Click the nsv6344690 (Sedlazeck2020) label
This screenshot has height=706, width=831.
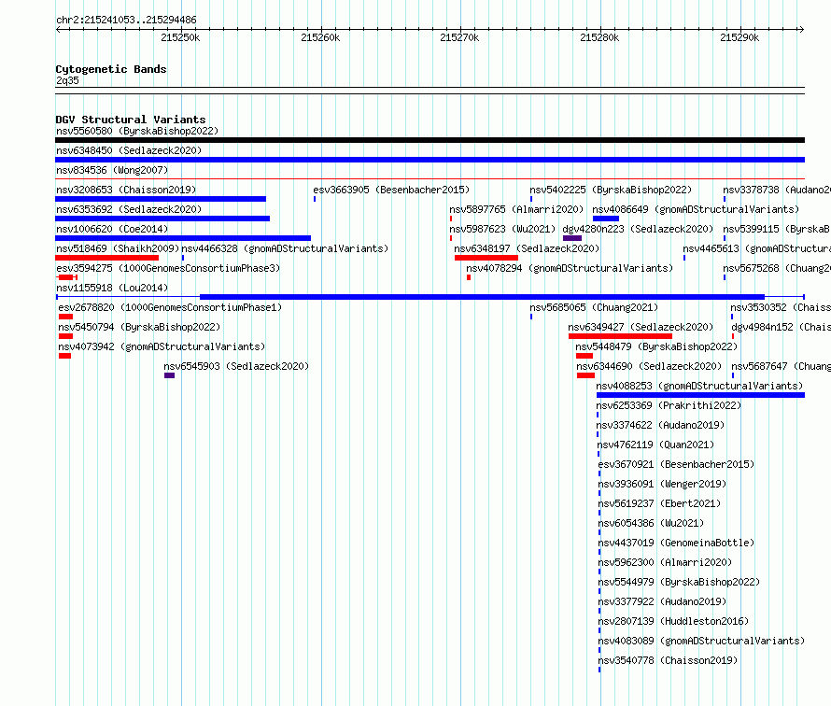click(x=649, y=366)
